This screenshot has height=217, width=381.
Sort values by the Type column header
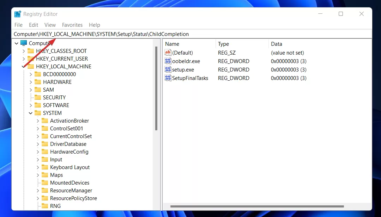pyautogui.click(x=242, y=44)
